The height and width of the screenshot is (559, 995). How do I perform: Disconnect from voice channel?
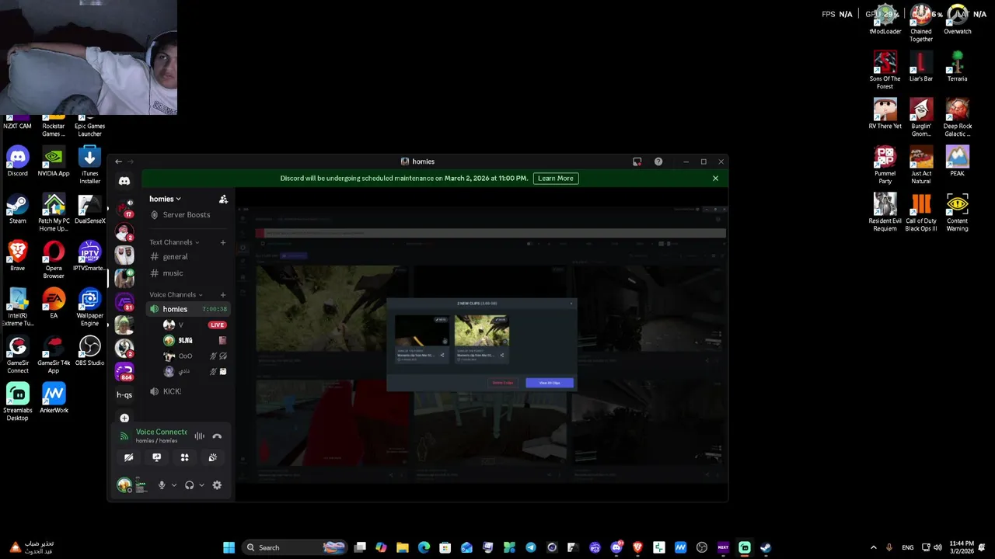pyautogui.click(x=217, y=436)
